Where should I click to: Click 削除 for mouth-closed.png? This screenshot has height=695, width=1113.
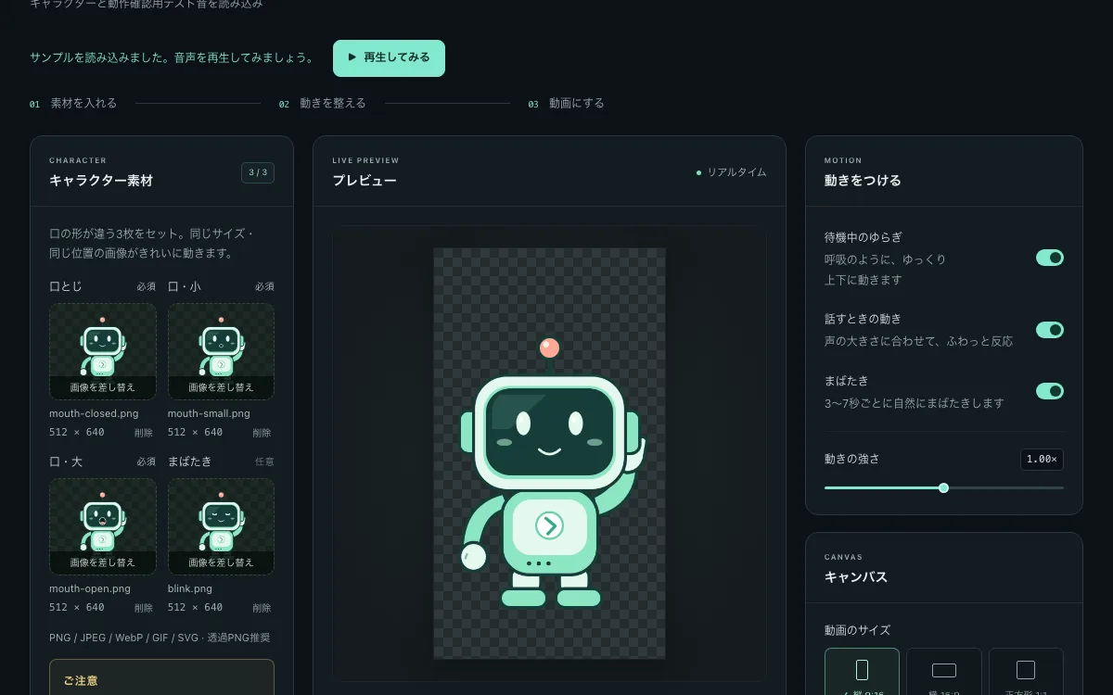(144, 433)
